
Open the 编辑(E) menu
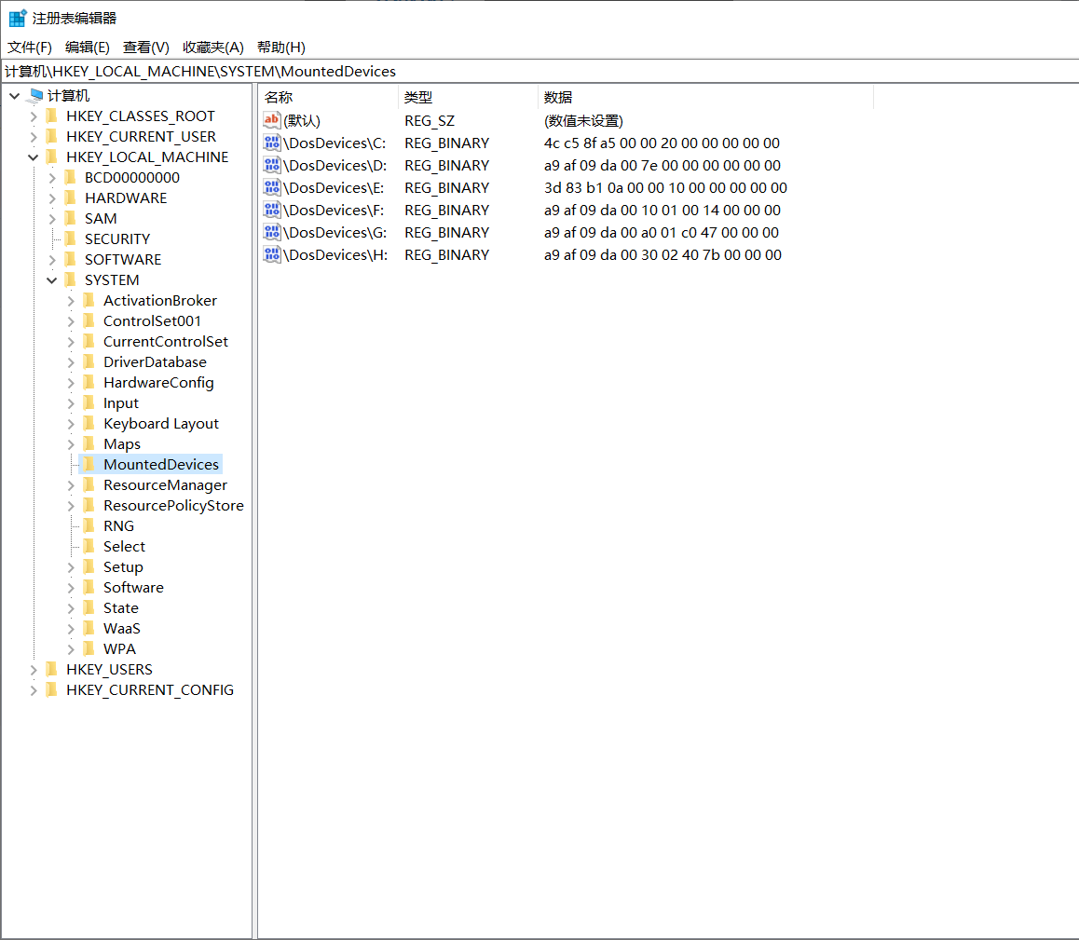[x=88, y=47]
